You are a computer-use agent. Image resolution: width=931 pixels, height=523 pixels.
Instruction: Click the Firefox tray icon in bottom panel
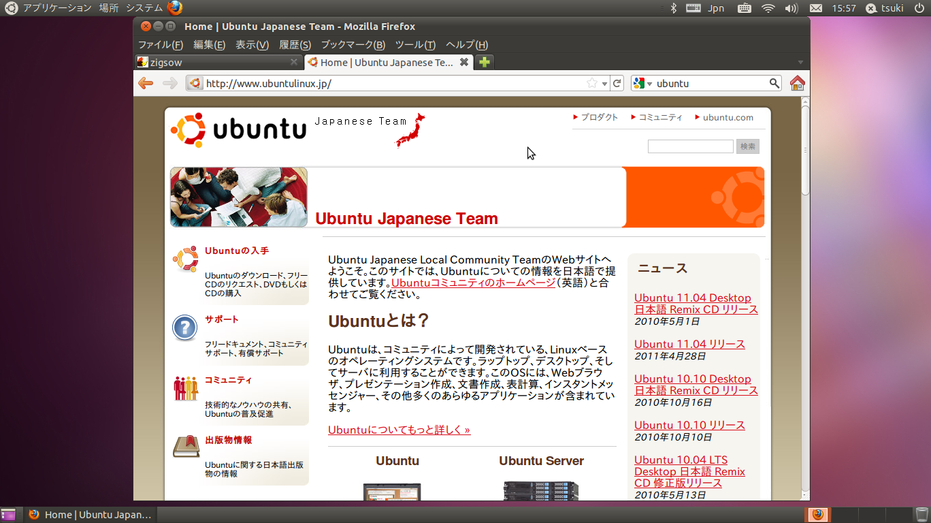coord(817,514)
